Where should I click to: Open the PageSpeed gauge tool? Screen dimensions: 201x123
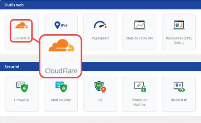point(100,25)
